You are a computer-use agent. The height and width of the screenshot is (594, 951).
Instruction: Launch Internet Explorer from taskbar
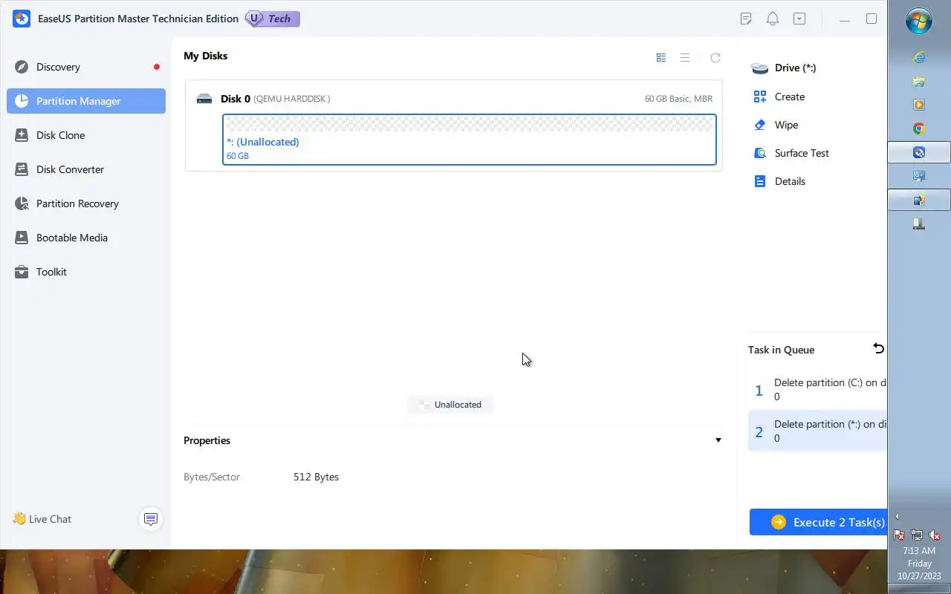pos(919,57)
